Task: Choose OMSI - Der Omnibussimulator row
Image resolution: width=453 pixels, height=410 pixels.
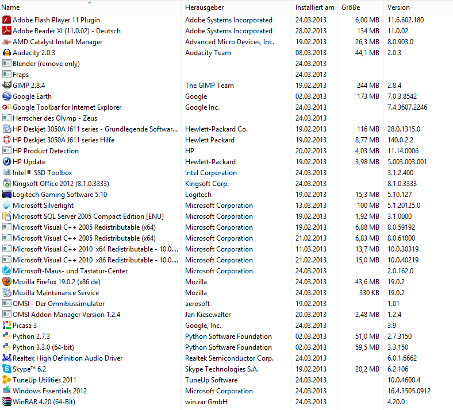Action: pos(59,304)
